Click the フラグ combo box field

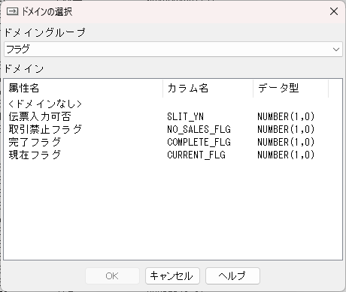(x=173, y=50)
